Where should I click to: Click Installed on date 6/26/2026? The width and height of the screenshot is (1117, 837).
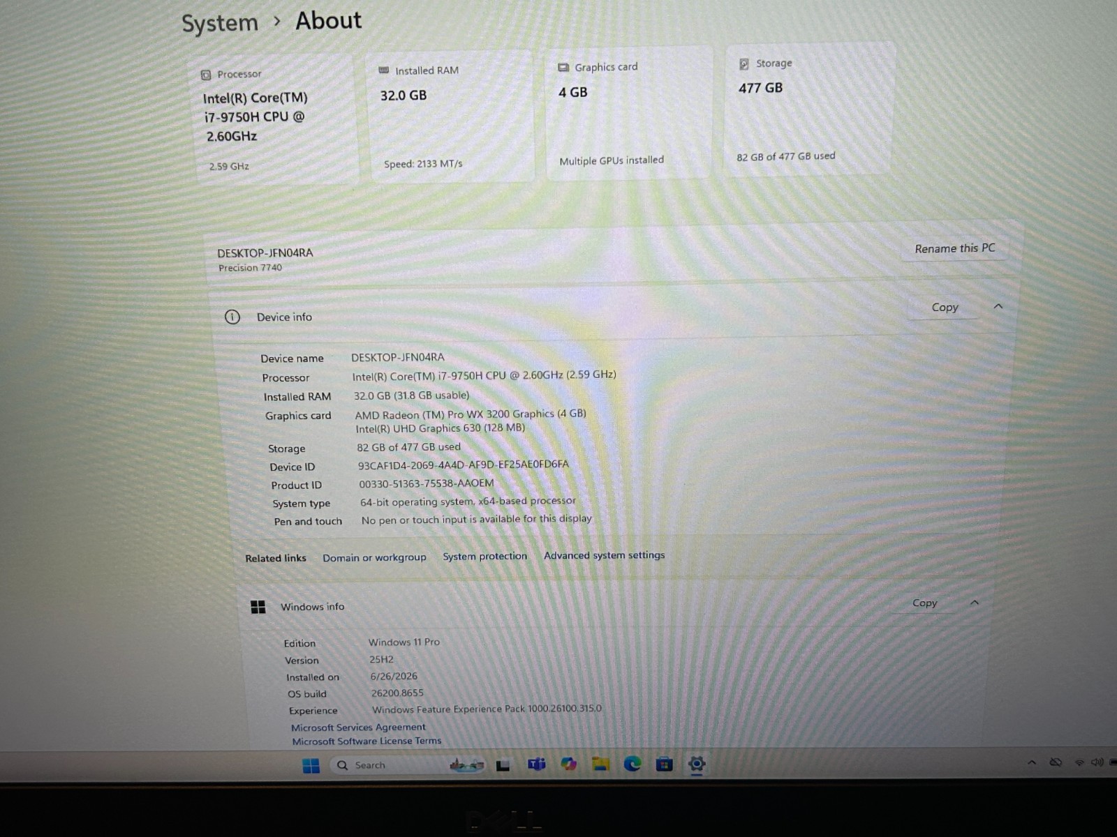click(394, 676)
